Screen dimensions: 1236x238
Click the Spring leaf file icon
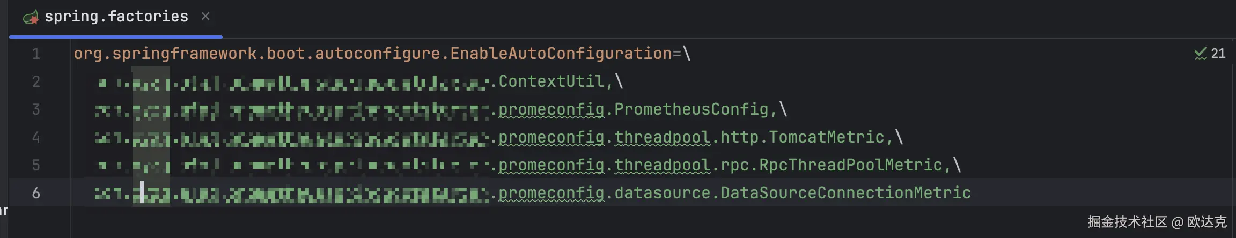click(31, 17)
